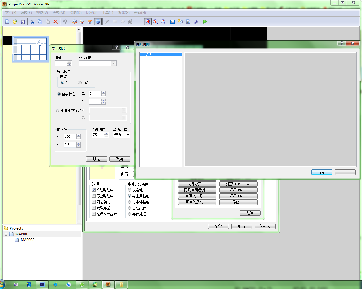Screen dimensions: 362x289
Task: Open the 合成方式 dropdown showing 普通
Action: tap(122, 135)
